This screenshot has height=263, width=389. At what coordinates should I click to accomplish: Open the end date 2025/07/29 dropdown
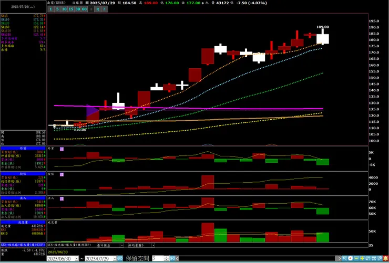click(115, 259)
